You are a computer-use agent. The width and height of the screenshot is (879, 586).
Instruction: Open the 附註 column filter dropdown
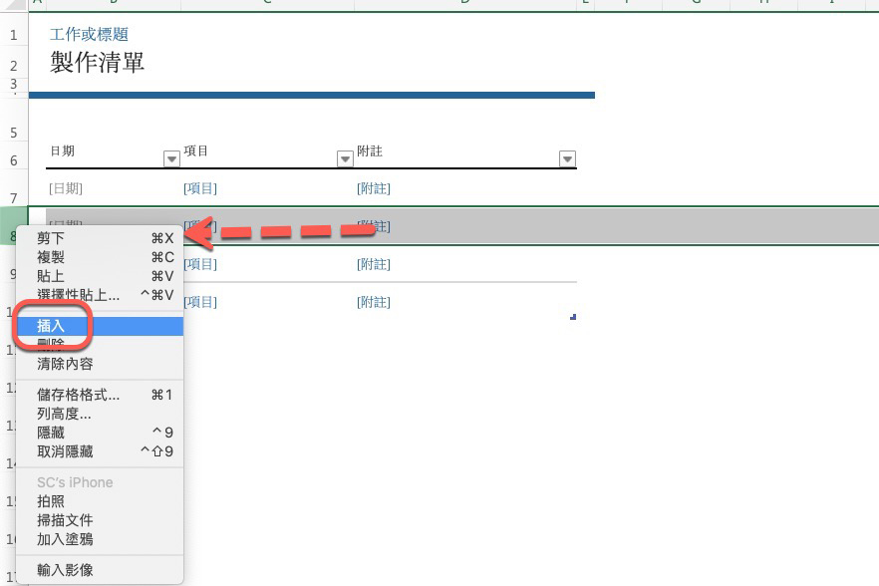tap(567, 158)
